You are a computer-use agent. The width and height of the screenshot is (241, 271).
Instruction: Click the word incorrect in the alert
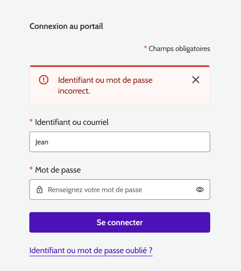[74, 91]
